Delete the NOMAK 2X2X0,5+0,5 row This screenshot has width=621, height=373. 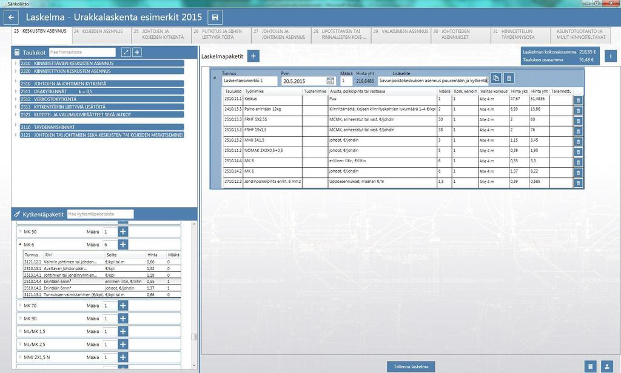(578, 152)
